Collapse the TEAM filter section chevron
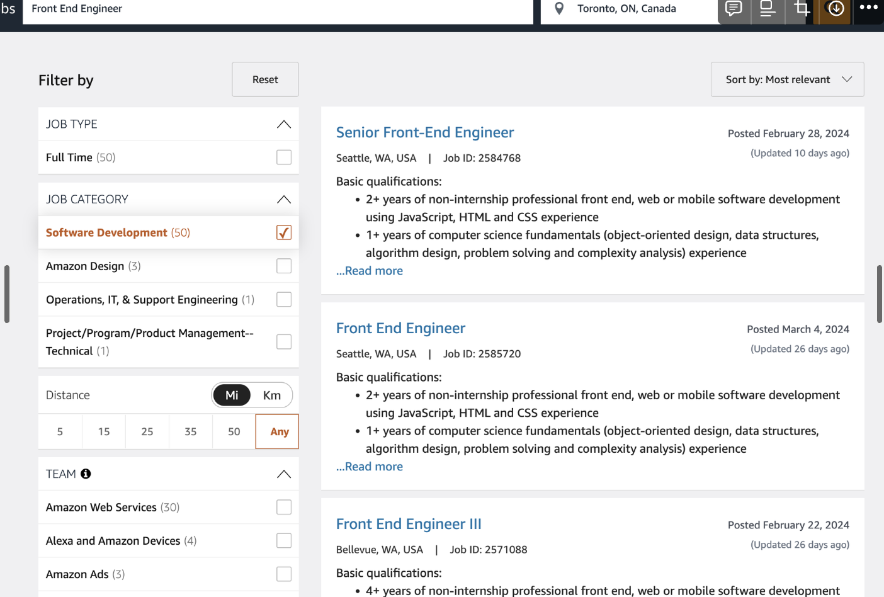The image size is (884, 597). tap(284, 474)
